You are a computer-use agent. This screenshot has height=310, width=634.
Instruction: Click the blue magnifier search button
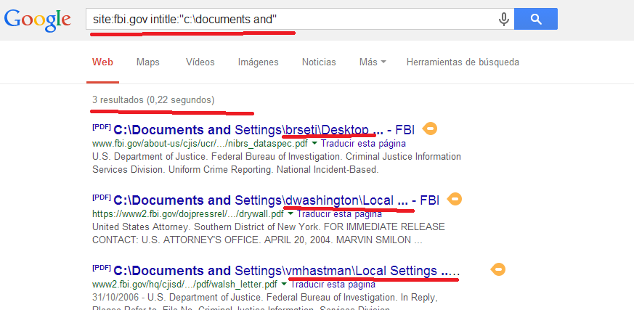pyautogui.click(x=536, y=19)
